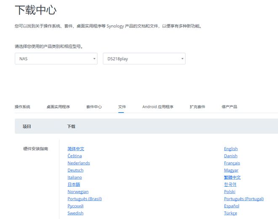The height and width of the screenshot is (219, 278).
Task: Select the 套件中心 tab
Action: (x=94, y=107)
